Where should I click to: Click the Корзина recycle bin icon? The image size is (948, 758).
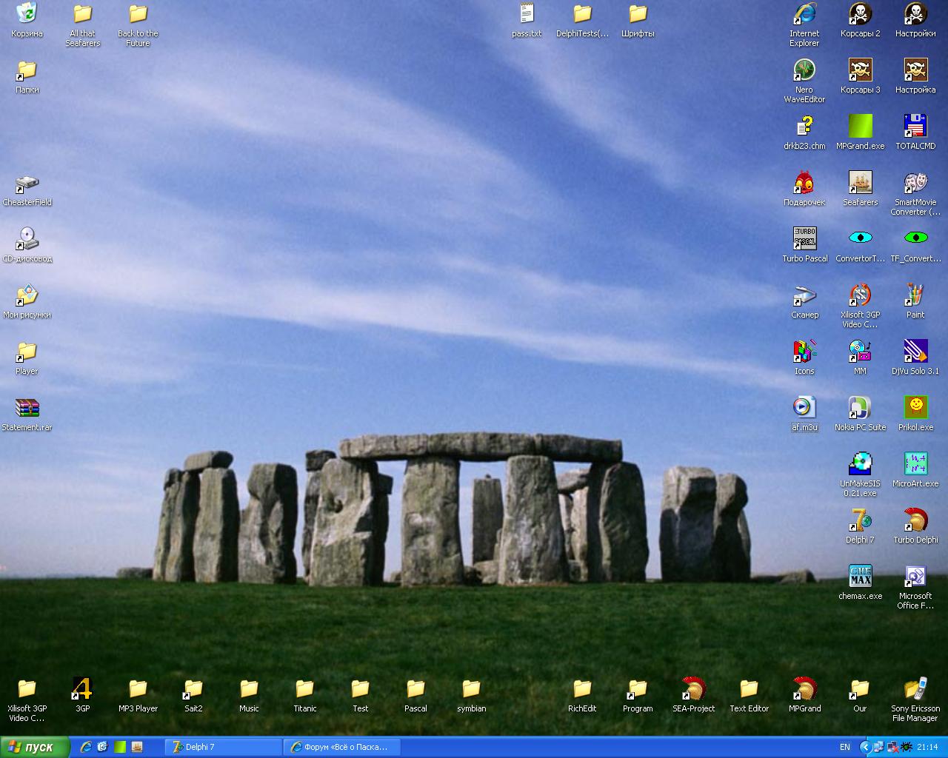[27, 14]
